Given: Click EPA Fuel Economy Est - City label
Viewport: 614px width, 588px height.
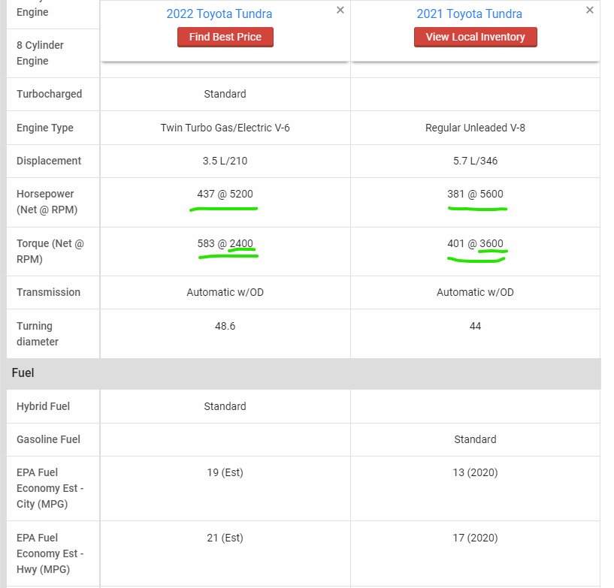Looking at the screenshot, I should point(50,488).
